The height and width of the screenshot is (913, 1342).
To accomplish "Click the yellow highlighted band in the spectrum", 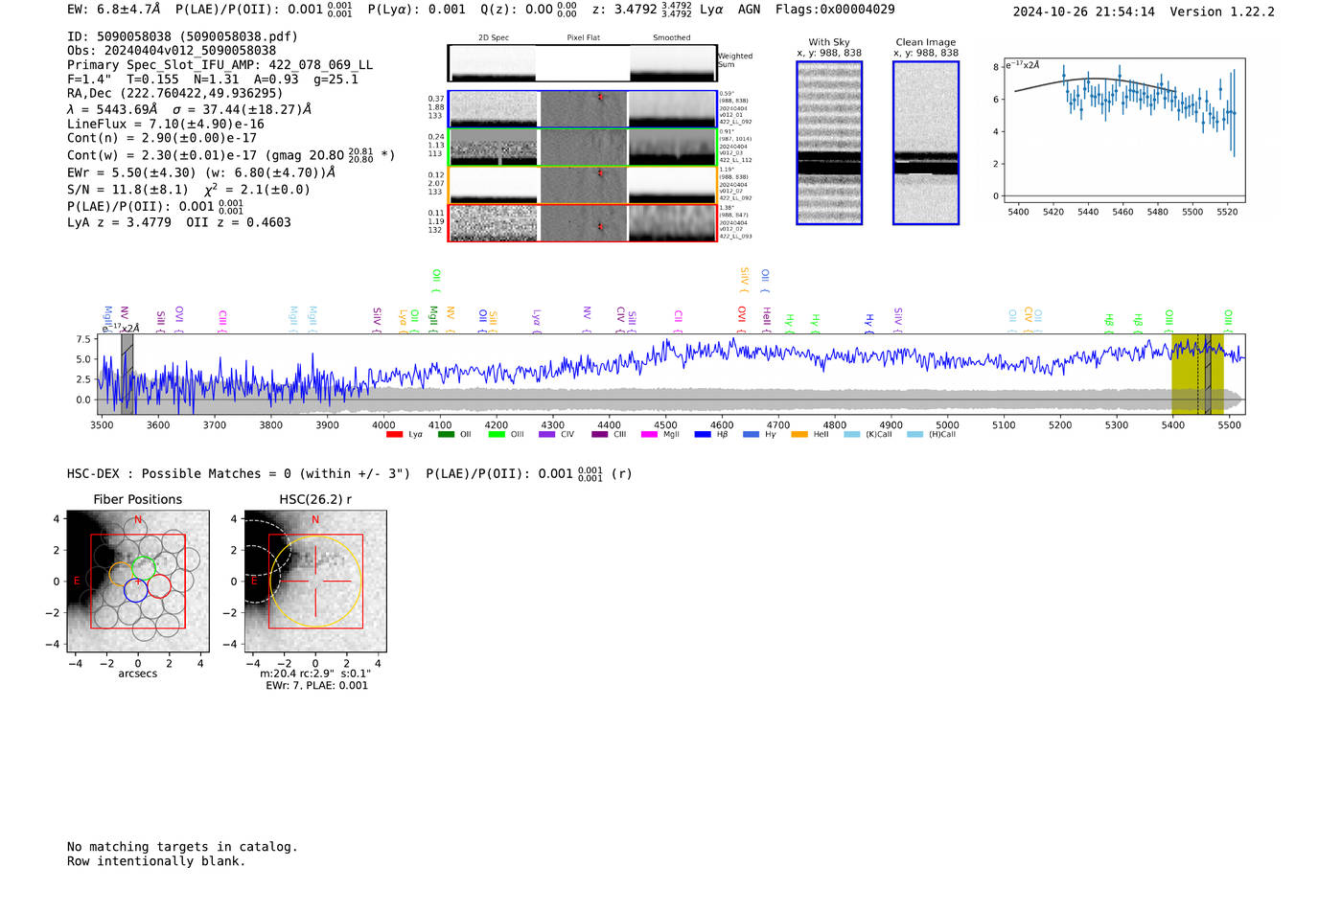I will 1197,375.
